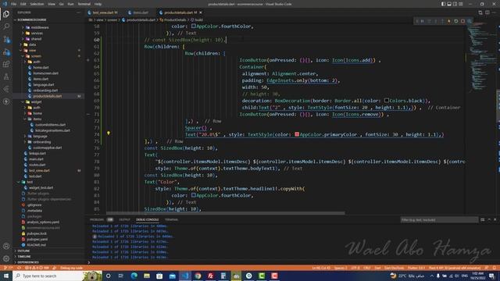Open the widget inspector from debug toolbar
The width and height of the screenshot is (500, 281).
(470, 21)
